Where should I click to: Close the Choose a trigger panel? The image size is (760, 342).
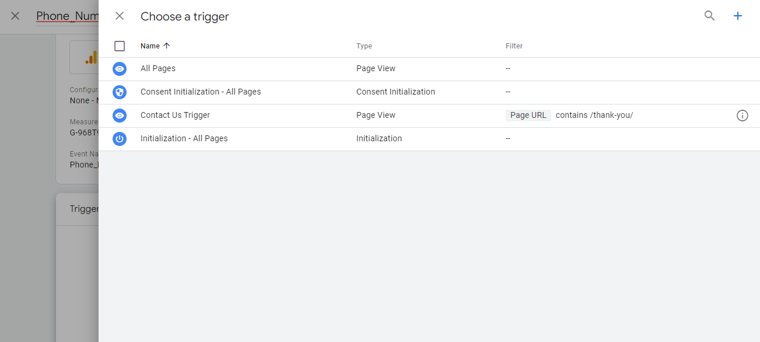[x=120, y=16]
